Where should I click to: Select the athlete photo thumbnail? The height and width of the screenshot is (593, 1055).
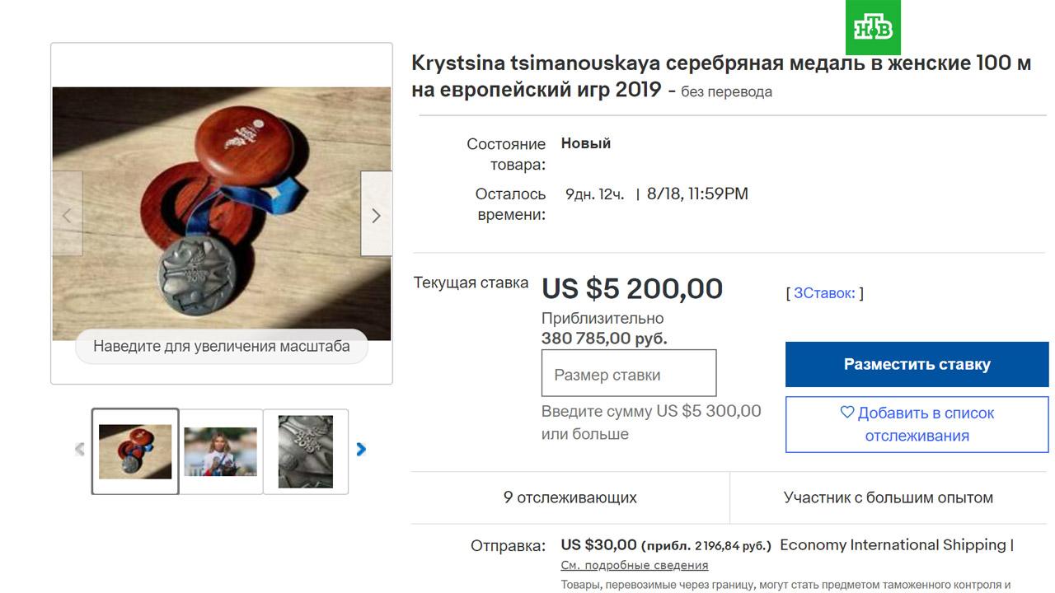220,451
